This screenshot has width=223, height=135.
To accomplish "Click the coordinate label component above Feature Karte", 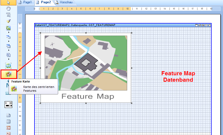I will (x=8, y=65).
